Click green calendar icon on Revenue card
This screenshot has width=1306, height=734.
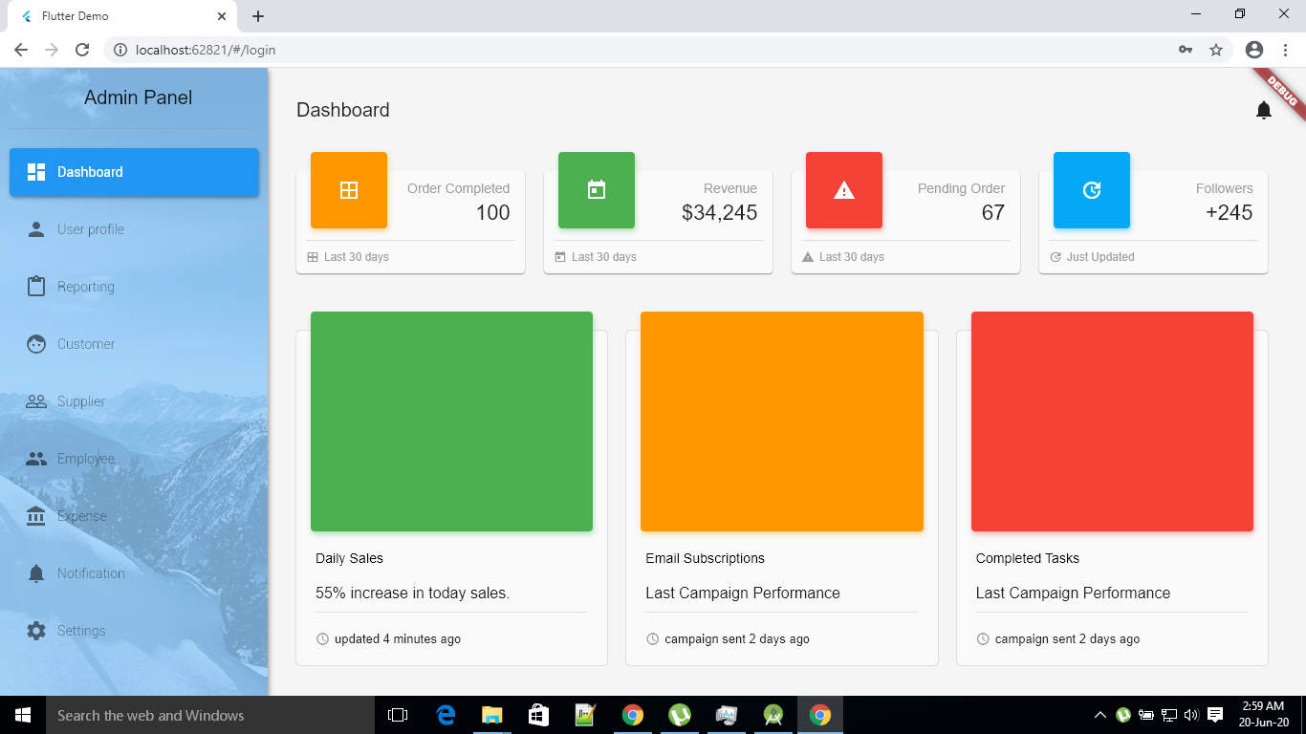pos(597,190)
